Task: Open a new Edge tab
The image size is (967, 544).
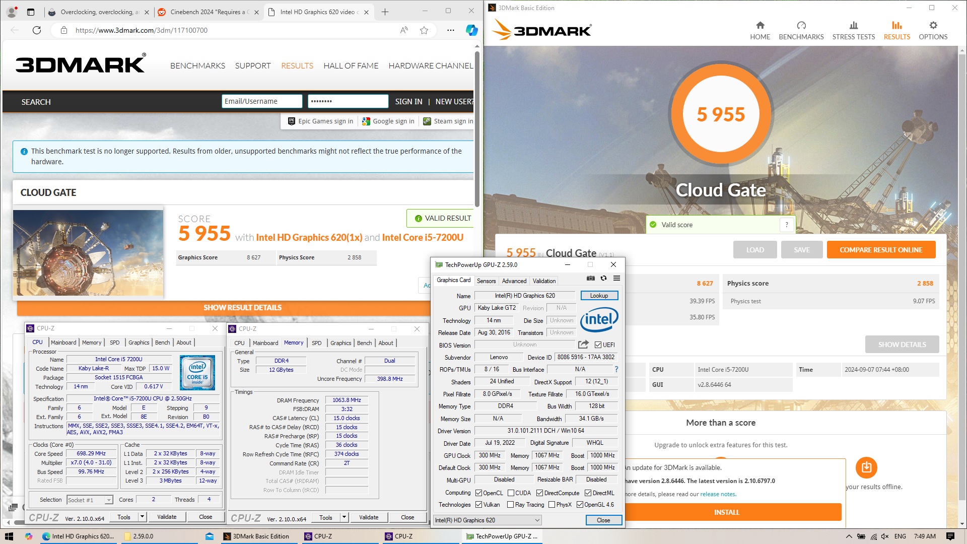Action: tap(385, 12)
